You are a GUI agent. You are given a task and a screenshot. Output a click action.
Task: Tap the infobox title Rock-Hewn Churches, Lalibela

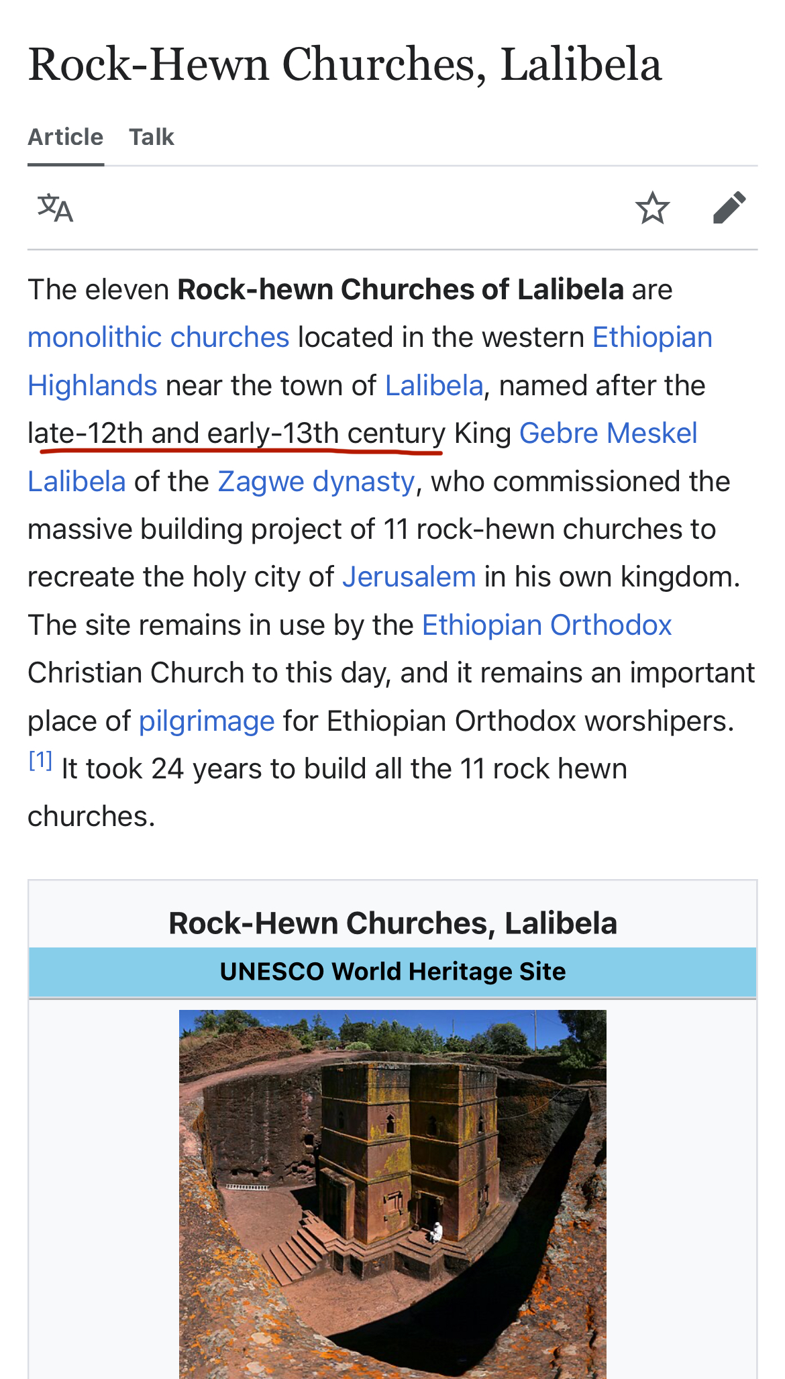pyautogui.click(x=392, y=923)
